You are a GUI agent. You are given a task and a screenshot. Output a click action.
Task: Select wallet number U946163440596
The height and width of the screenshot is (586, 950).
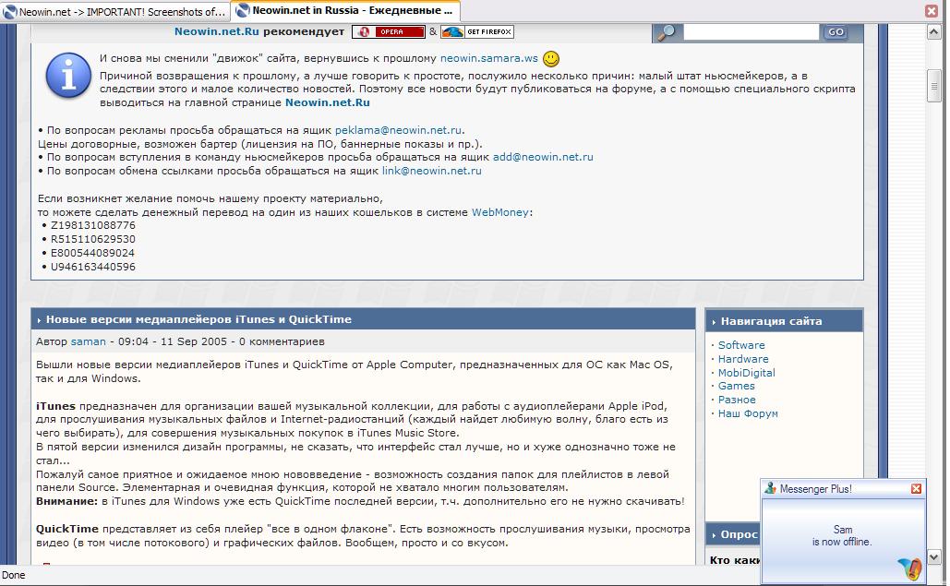pyautogui.click(x=92, y=267)
